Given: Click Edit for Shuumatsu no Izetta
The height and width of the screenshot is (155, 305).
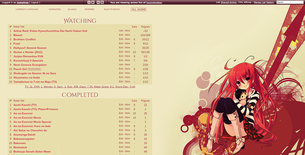Looking at the screenshot, I should point(121,77).
